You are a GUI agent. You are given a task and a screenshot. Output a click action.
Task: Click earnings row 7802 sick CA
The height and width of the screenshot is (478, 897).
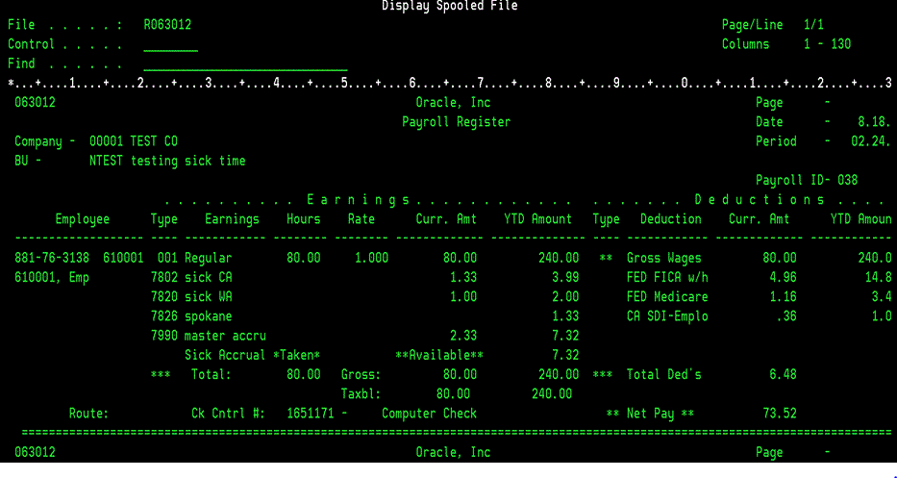coord(191,278)
